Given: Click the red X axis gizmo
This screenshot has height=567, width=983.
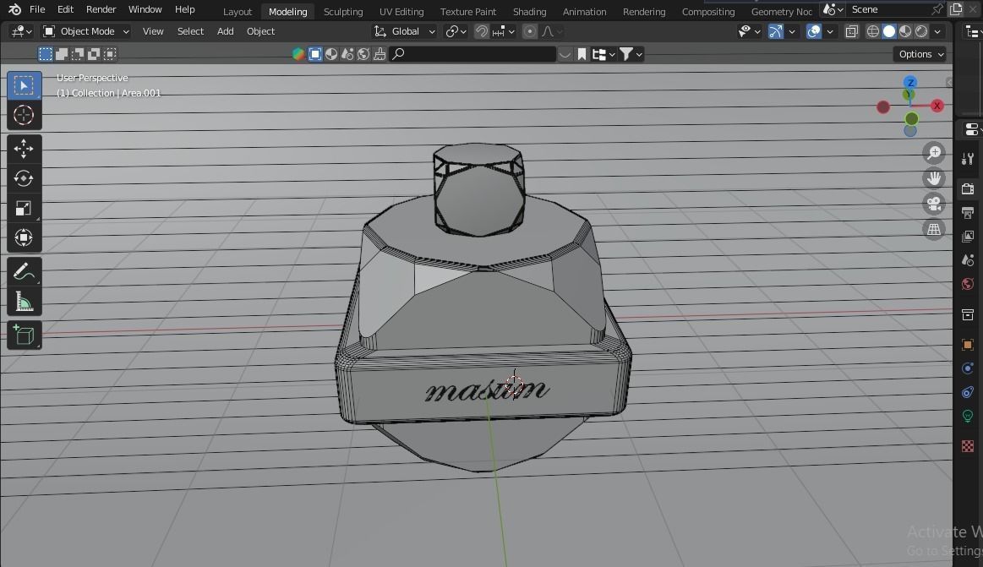Looking at the screenshot, I should point(937,106).
